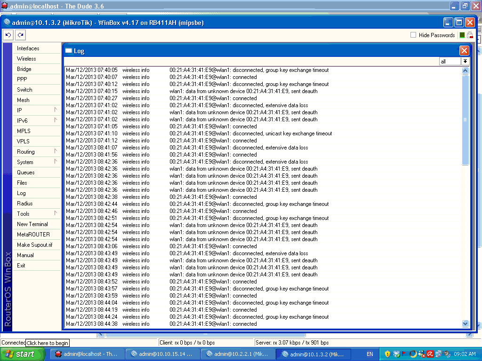Image resolution: width=482 pixels, height=361 pixels.
Task: Click the log scrollbar up arrow
Action: (x=466, y=71)
